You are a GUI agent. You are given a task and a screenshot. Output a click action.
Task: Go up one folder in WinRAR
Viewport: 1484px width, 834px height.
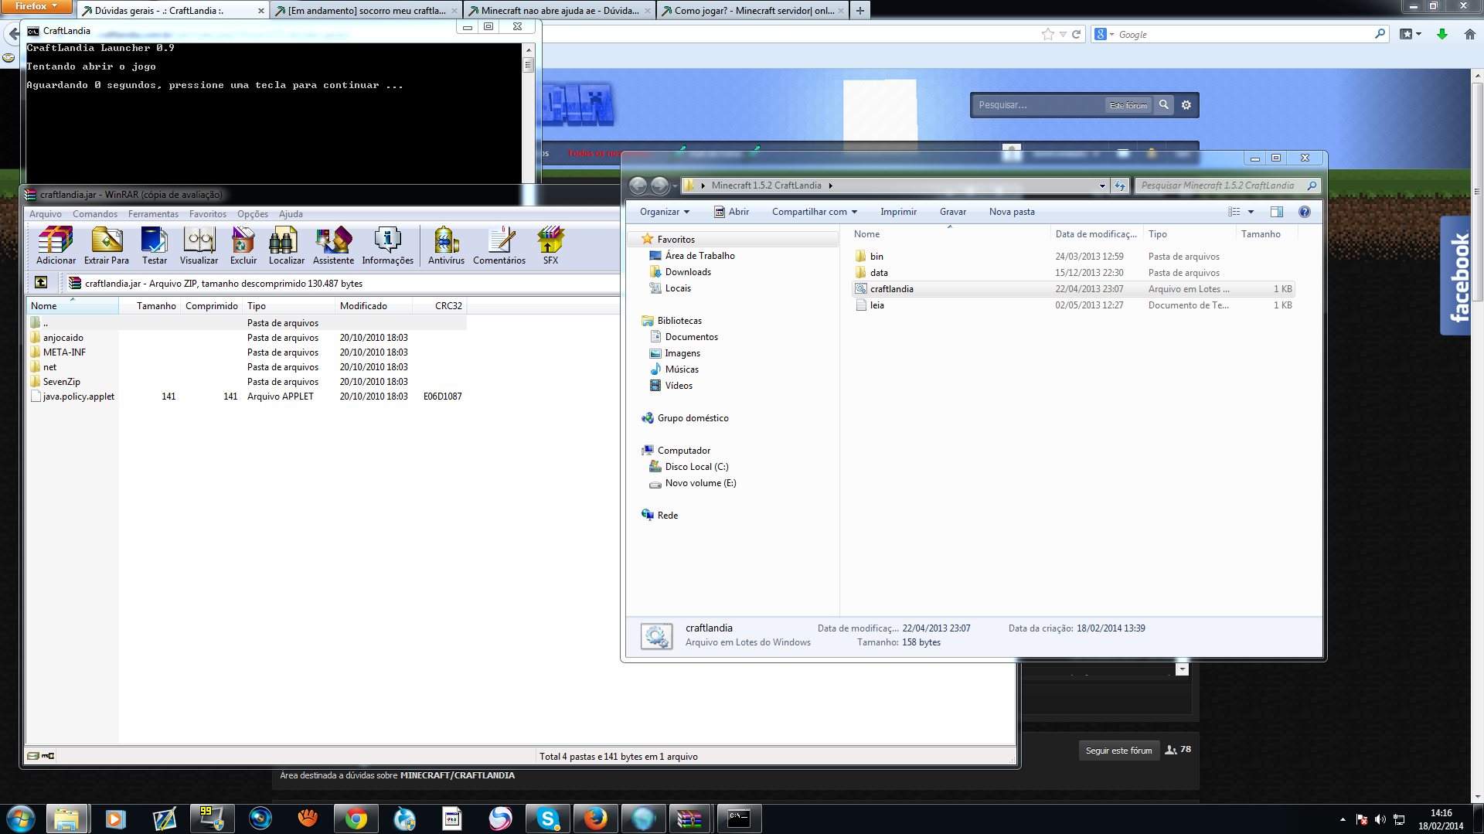(x=41, y=283)
